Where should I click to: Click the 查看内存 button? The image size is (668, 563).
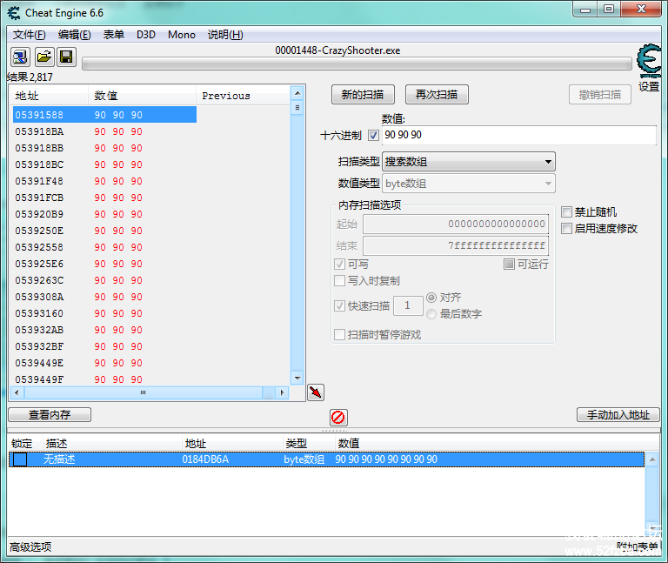[50, 415]
